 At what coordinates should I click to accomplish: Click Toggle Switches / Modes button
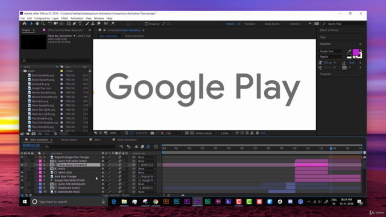point(116,195)
